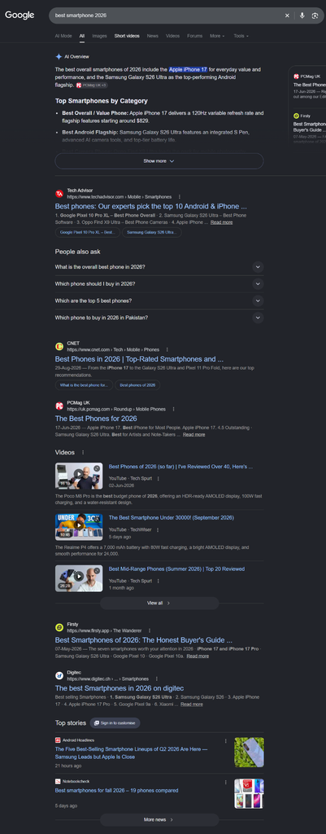Open three-dot menu for Mid-Range Phones video

coord(158,581)
